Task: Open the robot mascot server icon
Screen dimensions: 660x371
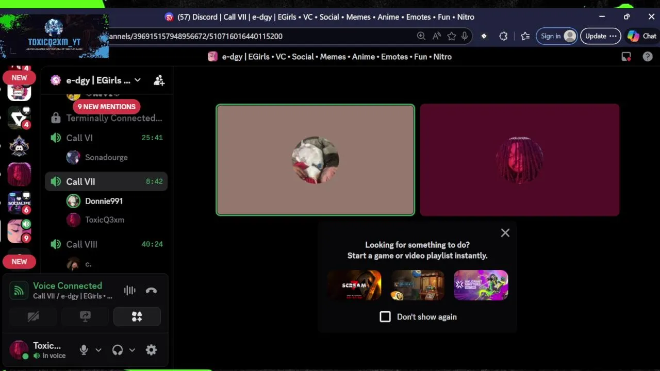Action: (19, 147)
